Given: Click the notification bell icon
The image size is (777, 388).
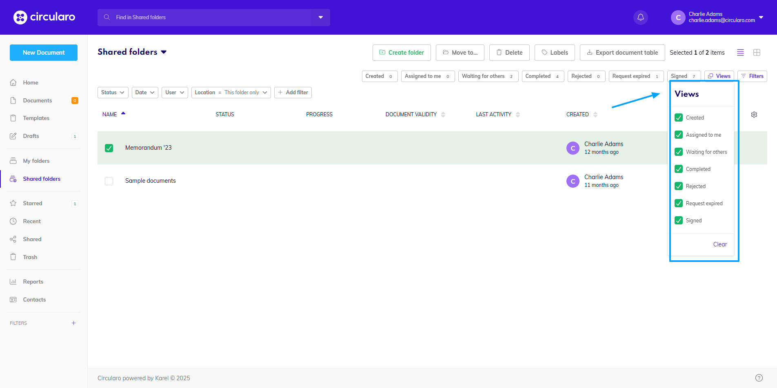Looking at the screenshot, I should tap(640, 18).
